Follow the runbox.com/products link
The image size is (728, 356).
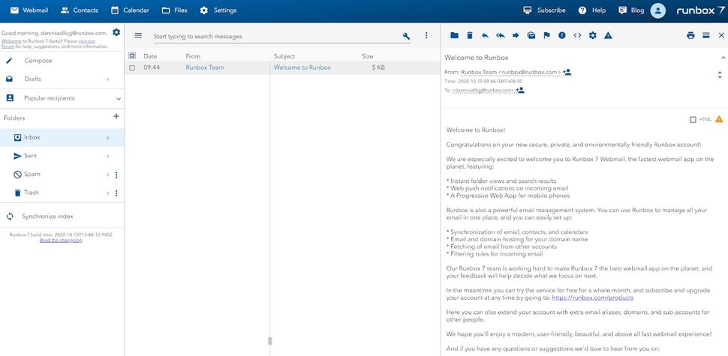pos(592,298)
